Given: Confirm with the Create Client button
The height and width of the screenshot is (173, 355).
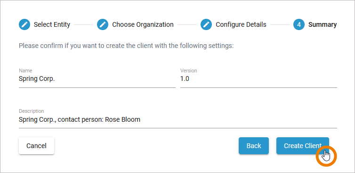Looking at the screenshot, I should click(x=302, y=146).
